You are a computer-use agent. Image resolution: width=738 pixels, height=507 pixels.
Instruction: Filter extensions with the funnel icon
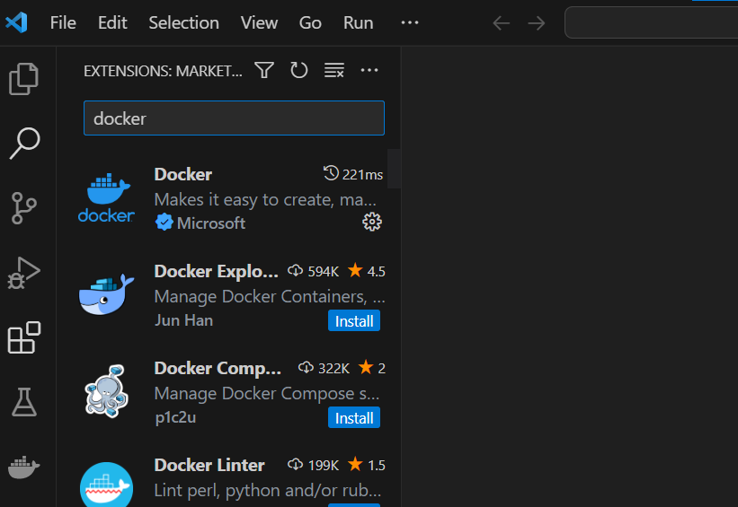(264, 71)
